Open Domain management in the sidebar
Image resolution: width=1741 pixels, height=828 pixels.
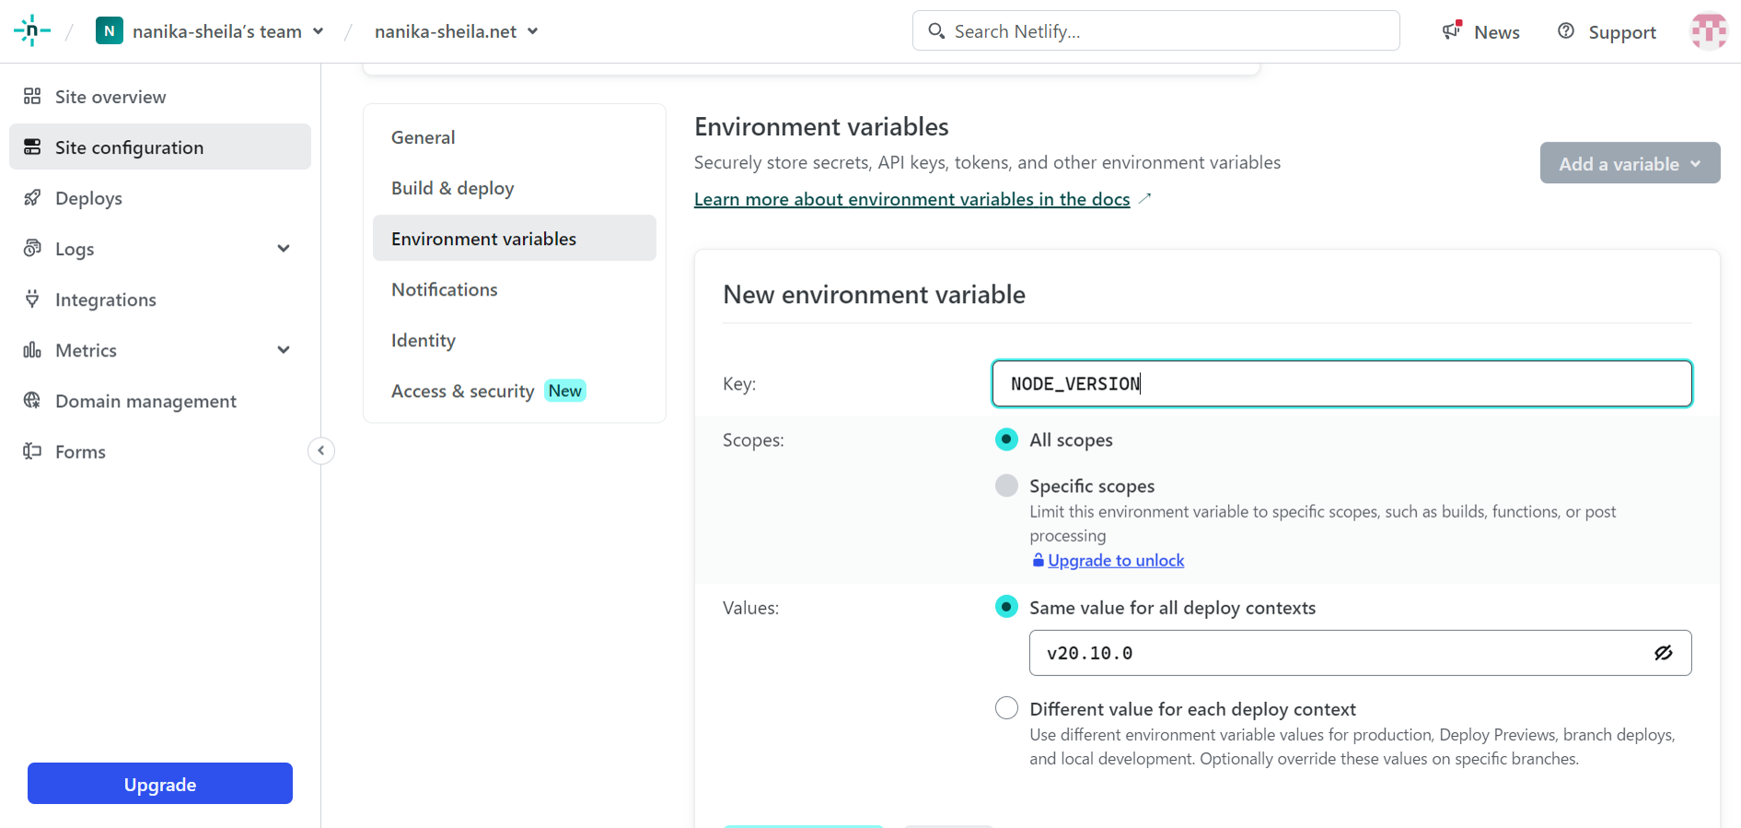point(145,401)
